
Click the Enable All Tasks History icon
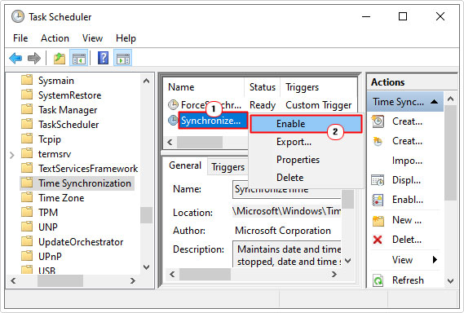pos(378,200)
